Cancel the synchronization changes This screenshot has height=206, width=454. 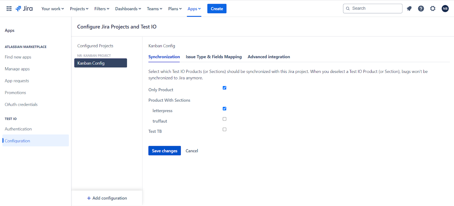(192, 151)
